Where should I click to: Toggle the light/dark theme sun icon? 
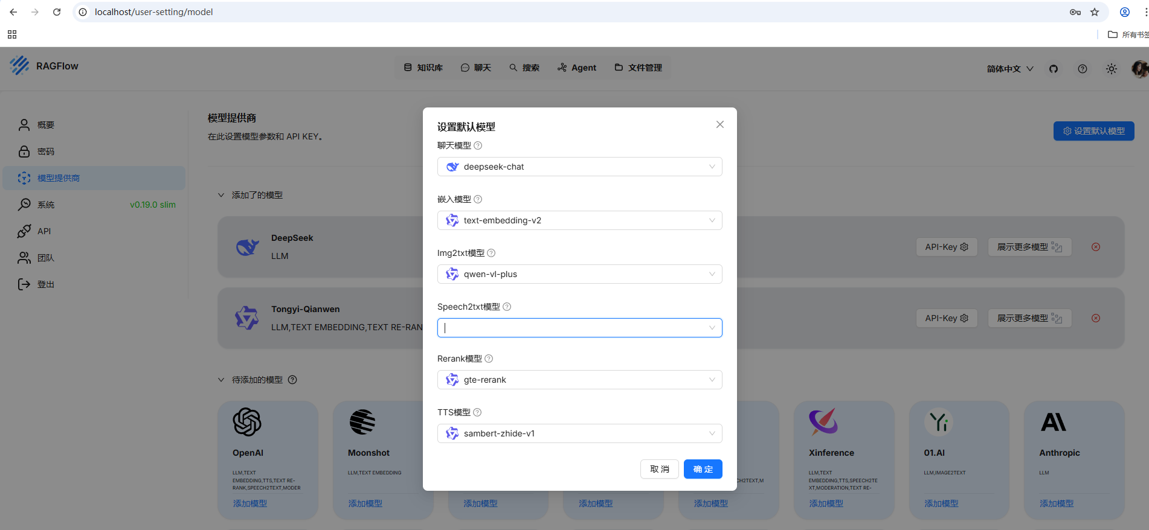[1112, 69]
